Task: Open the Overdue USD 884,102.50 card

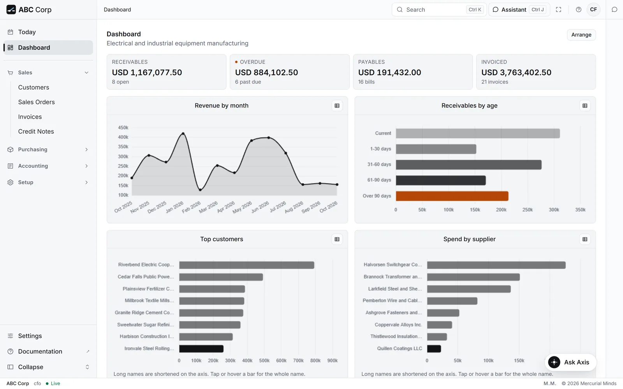Action: coord(290,72)
